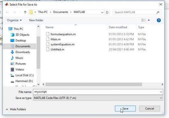Select file Main.m
Viewport: 169px width, 118px height.
[x=56, y=39]
